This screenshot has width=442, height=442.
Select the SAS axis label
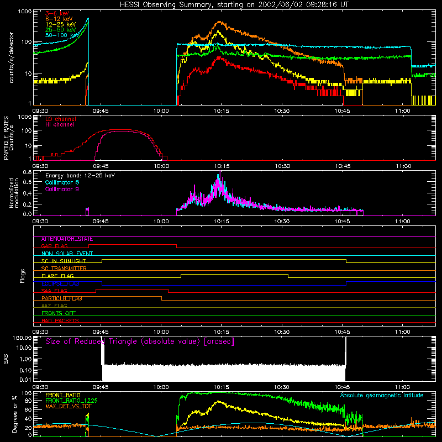(x=6, y=359)
